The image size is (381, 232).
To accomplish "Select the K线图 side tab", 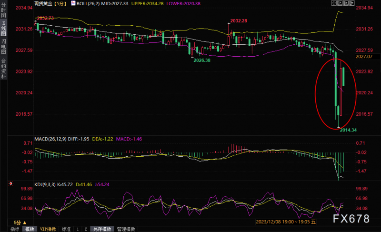I will pyautogui.click(x=3, y=28).
